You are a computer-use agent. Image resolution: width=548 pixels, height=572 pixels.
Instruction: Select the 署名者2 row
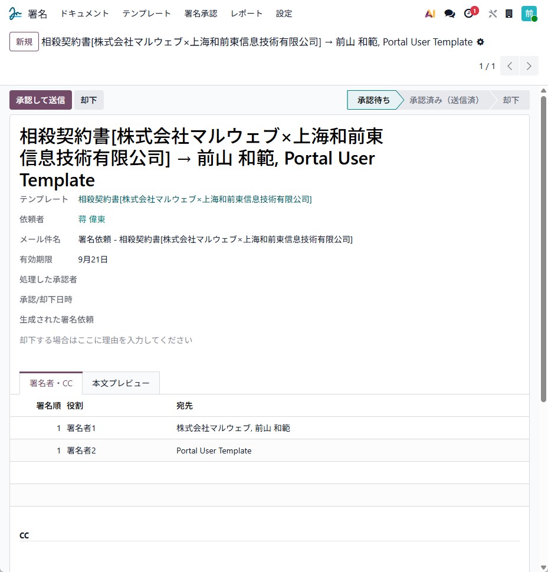click(269, 451)
